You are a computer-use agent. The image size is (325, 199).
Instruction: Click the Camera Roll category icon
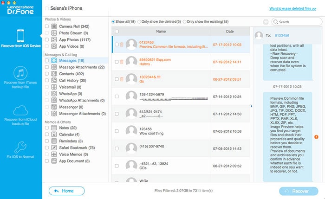pos(54,26)
